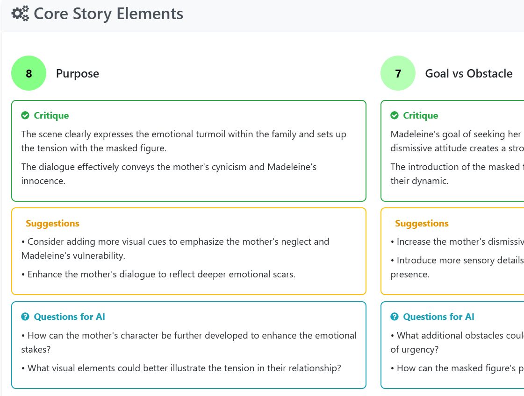The width and height of the screenshot is (524, 396).
Task: Click suggestion about adding more visual cues
Action: (x=175, y=248)
